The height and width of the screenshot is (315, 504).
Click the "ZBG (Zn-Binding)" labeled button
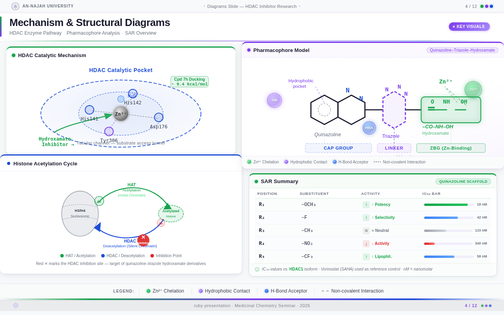(451, 148)
